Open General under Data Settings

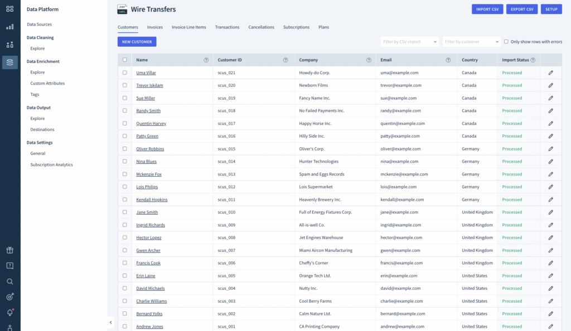click(38, 153)
